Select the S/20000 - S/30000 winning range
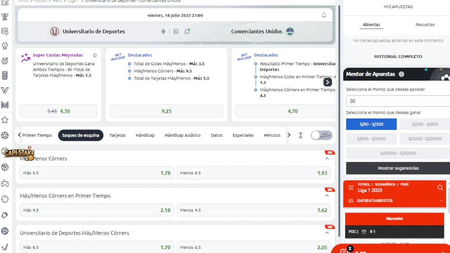Image resolution: width=450 pixels, height=253 pixels. point(398,153)
